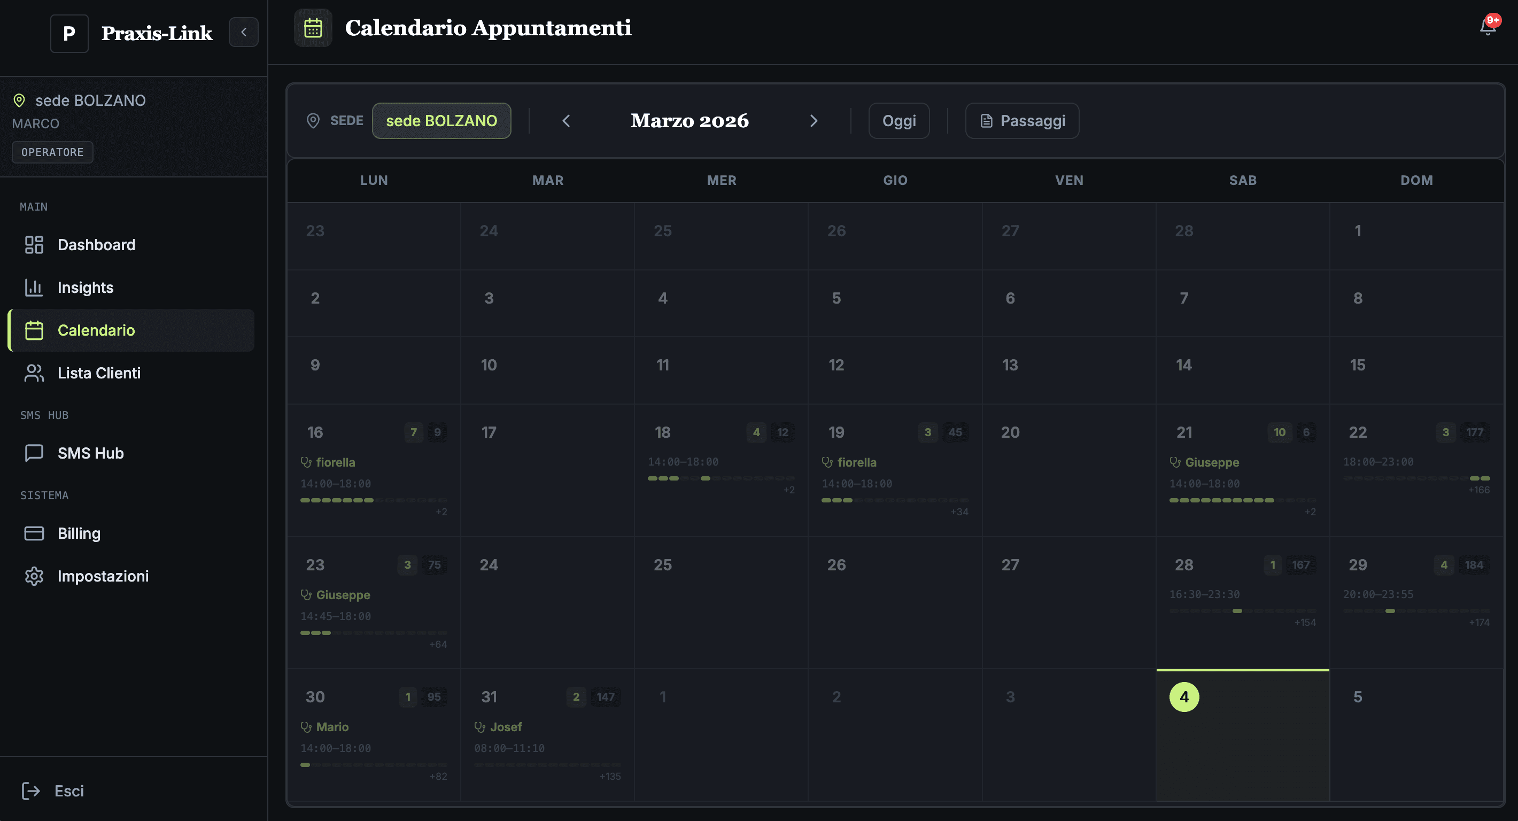The width and height of the screenshot is (1518, 821).
Task: Go to previous month with left arrow
Action: [566, 120]
